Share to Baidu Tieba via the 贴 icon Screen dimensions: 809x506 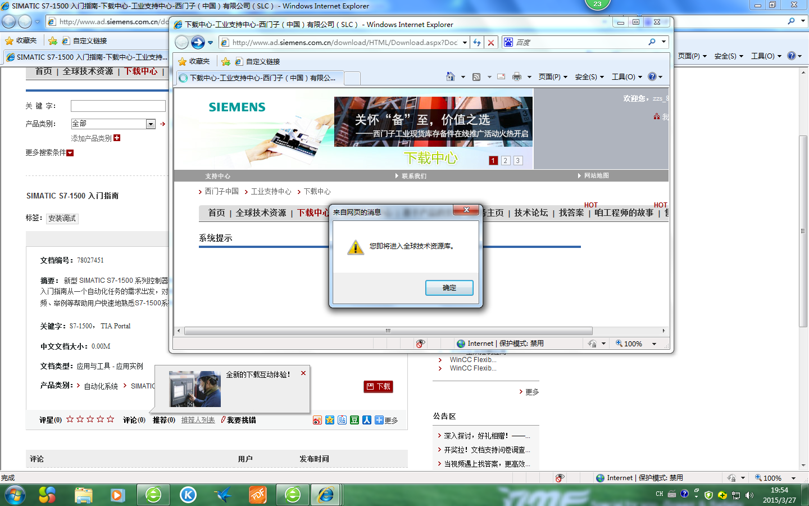pos(342,420)
